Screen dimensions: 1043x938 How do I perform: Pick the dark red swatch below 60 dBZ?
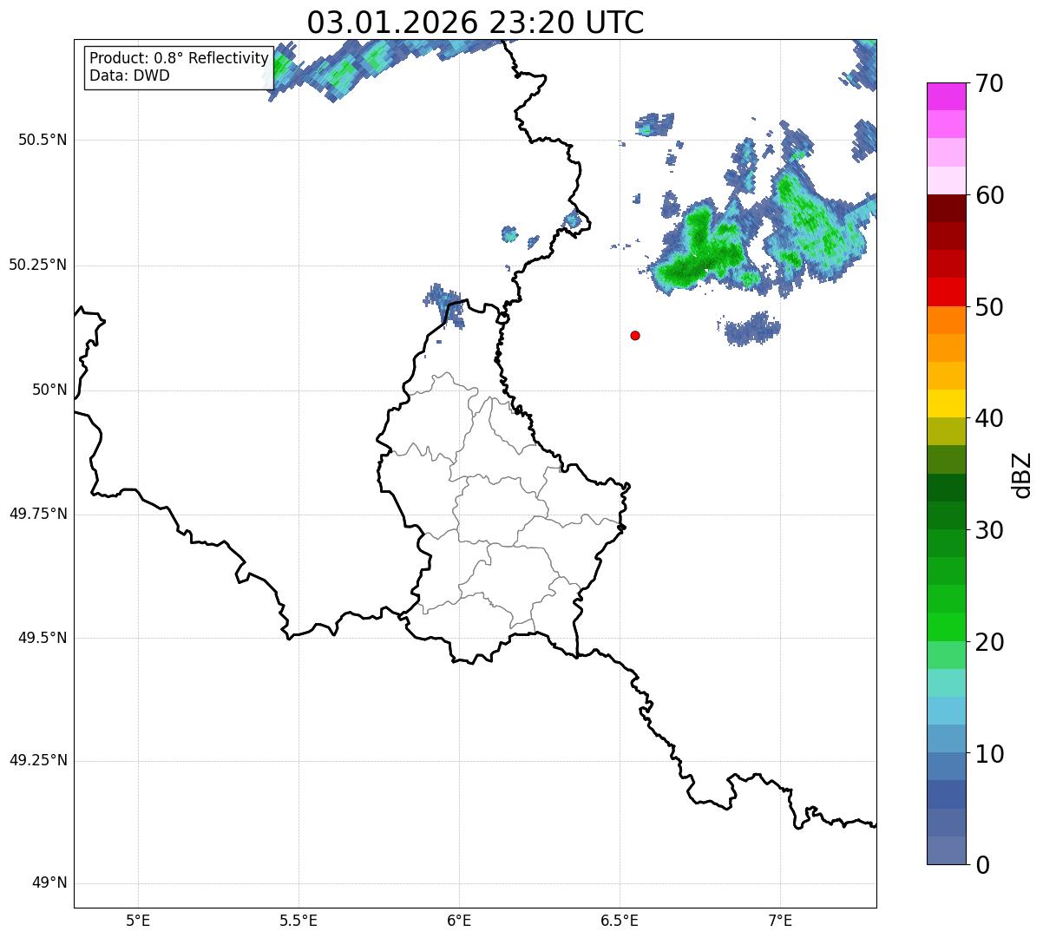point(946,208)
